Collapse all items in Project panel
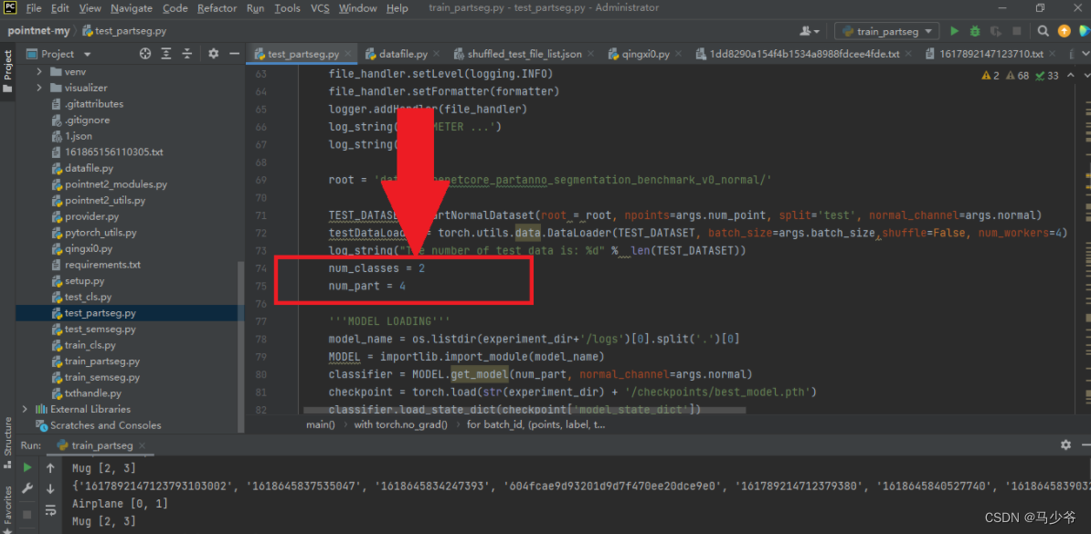The height and width of the screenshot is (534, 1091). point(186,54)
